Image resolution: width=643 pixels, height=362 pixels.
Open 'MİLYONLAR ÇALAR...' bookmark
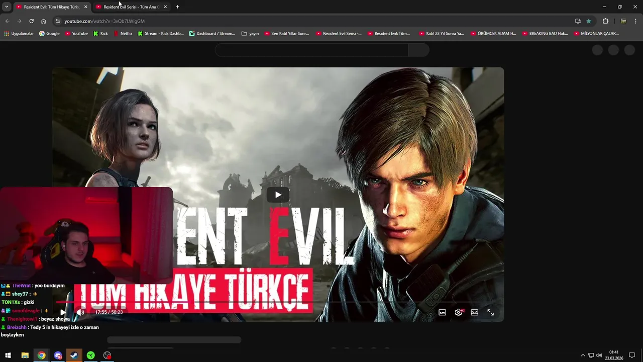click(596, 34)
